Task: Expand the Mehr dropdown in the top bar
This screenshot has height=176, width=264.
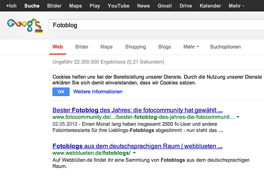Action: 236,6
